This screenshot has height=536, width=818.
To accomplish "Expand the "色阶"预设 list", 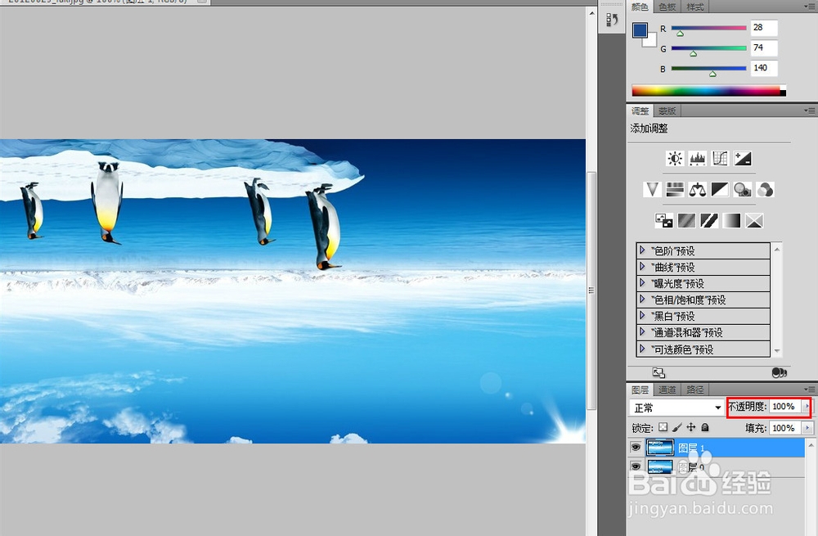I will [x=643, y=250].
